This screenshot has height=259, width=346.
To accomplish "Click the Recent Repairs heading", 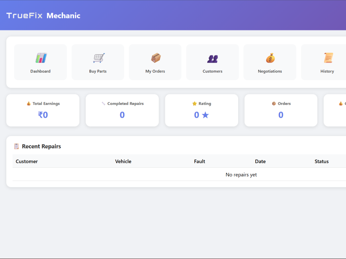I will click(42, 146).
